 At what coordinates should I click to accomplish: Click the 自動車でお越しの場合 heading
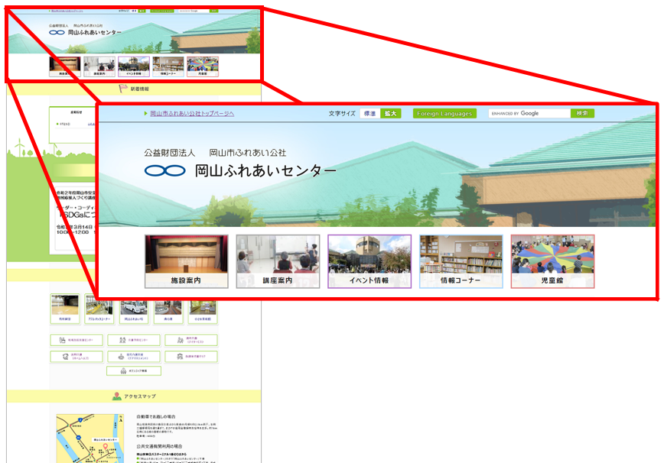(x=156, y=416)
